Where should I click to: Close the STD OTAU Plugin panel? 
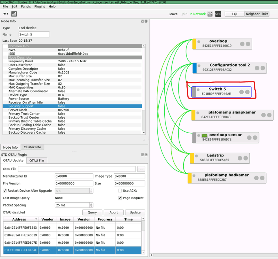pyautogui.click(x=146, y=155)
